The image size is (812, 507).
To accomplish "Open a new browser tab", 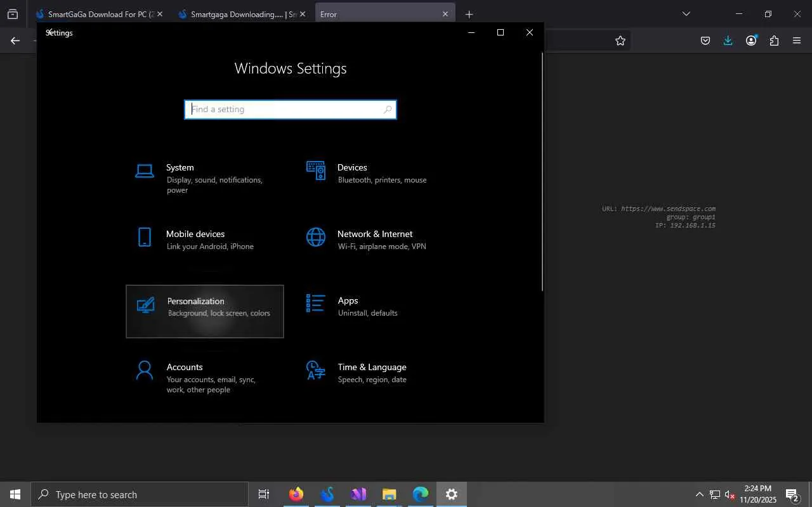I will pos(469,14).
